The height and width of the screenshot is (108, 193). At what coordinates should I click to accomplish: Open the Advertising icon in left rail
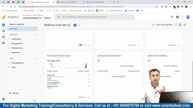pyautogui.click(x=3, y=37)
